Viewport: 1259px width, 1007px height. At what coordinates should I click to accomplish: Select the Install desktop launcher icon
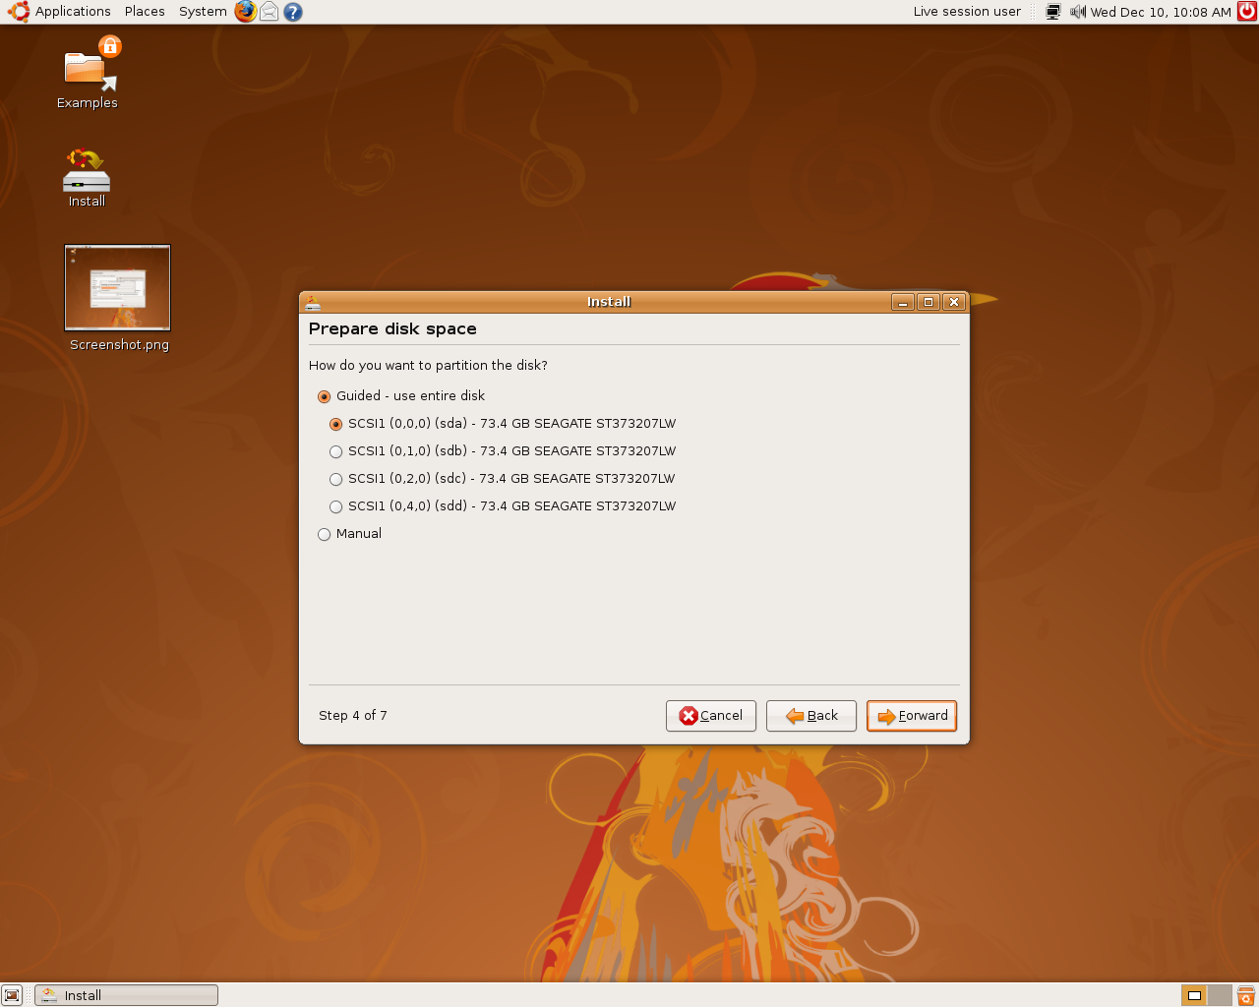tap(87, 178)
